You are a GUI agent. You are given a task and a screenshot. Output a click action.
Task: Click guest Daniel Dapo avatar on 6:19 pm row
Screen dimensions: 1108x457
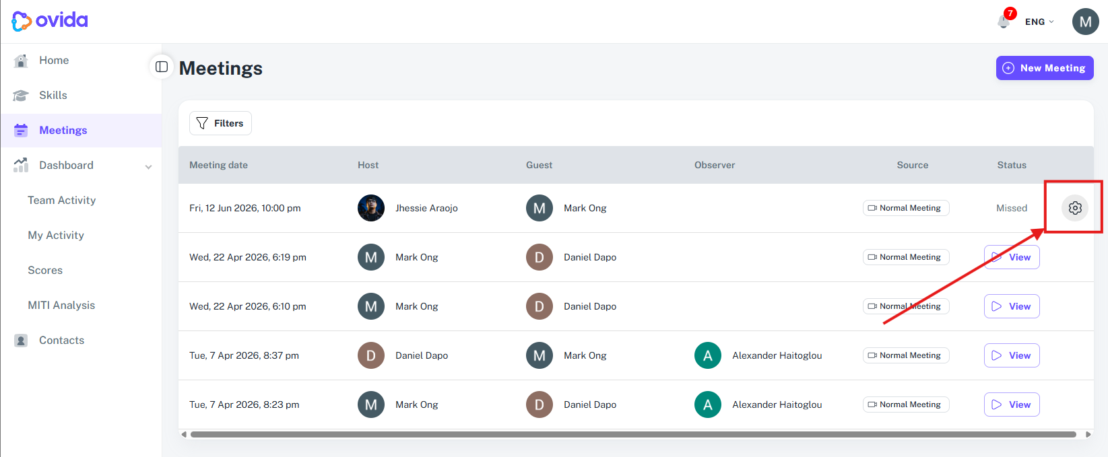[x=540, y=257]
